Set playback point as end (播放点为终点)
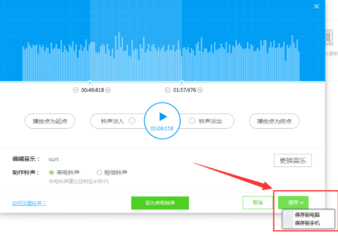The width and height of the screenshot is (338, 236). pos(274,121)
